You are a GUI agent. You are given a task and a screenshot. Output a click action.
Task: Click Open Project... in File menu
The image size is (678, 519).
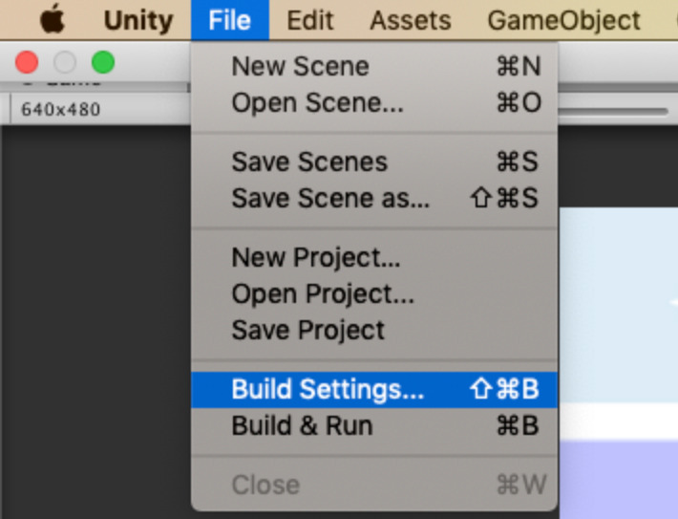pos(323,293)
